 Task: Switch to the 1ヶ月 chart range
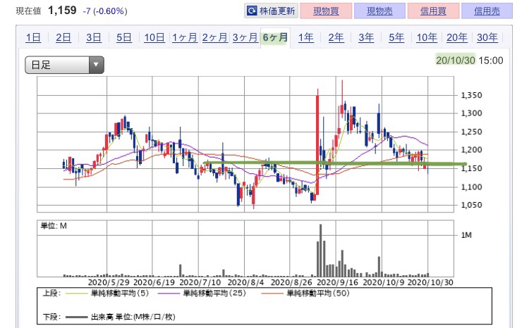click(185, 37)
